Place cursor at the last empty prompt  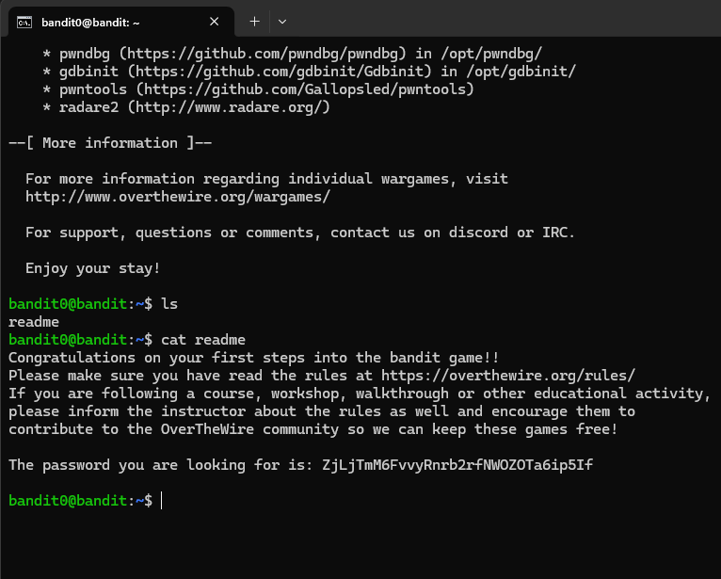click(162, 501)
